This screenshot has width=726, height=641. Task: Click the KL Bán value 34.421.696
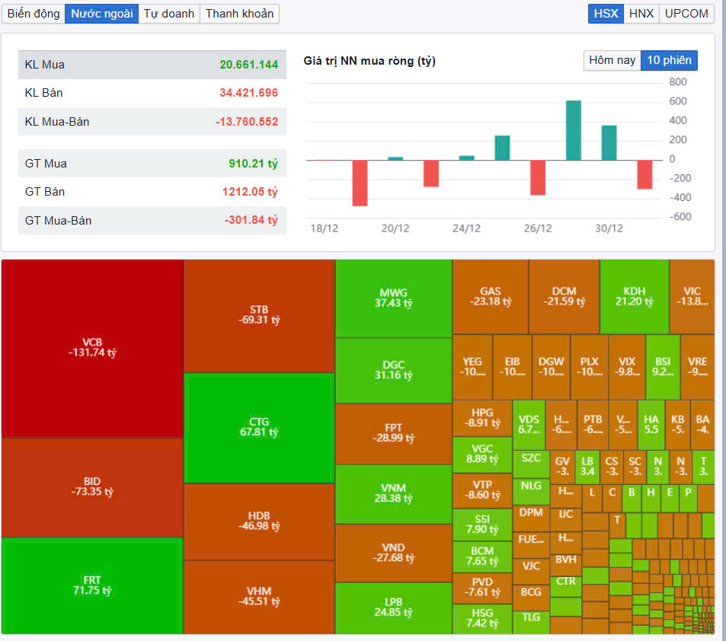pos(249,93)
